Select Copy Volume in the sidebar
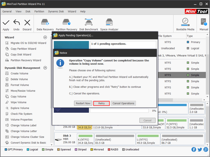The width and height of the screenshot is (210, 157). (18, 96)
